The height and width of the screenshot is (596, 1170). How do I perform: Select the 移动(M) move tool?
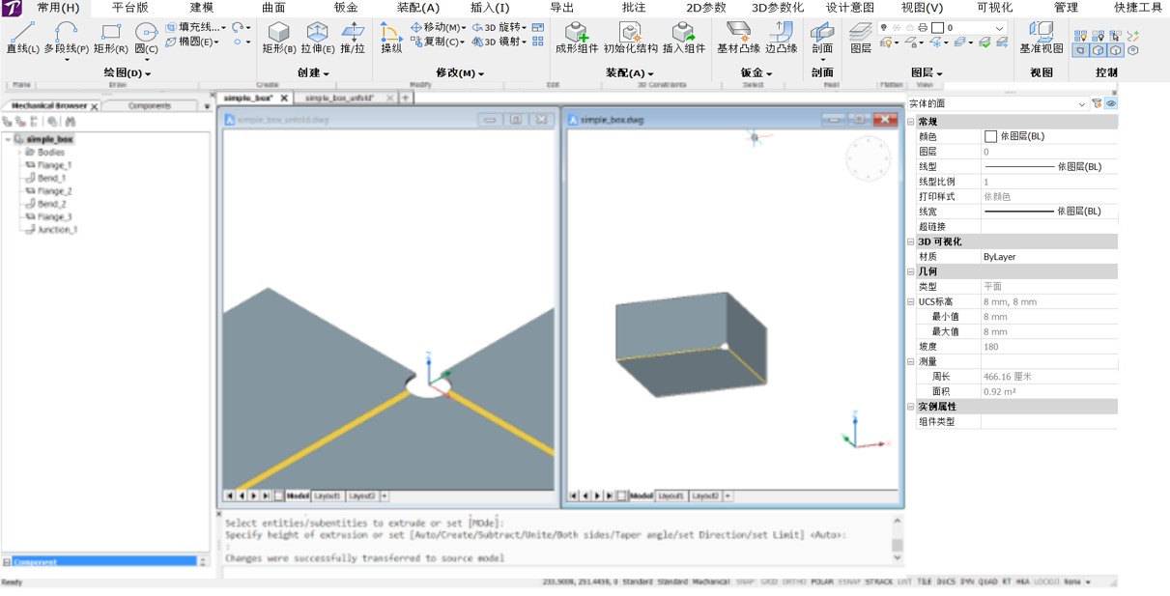coord(438,27)
